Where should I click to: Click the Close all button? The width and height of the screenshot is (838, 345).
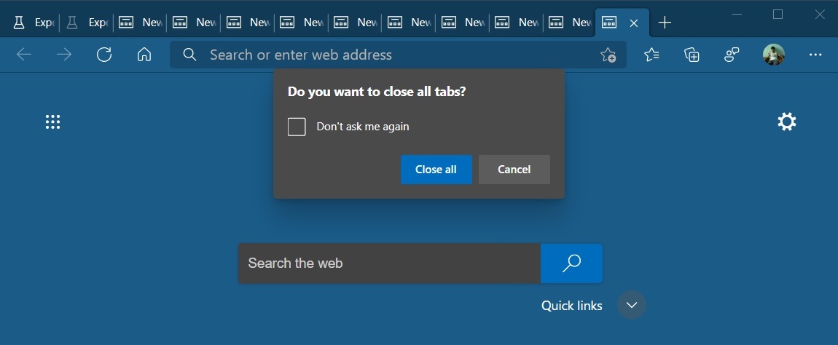click(x=436, y=170)
